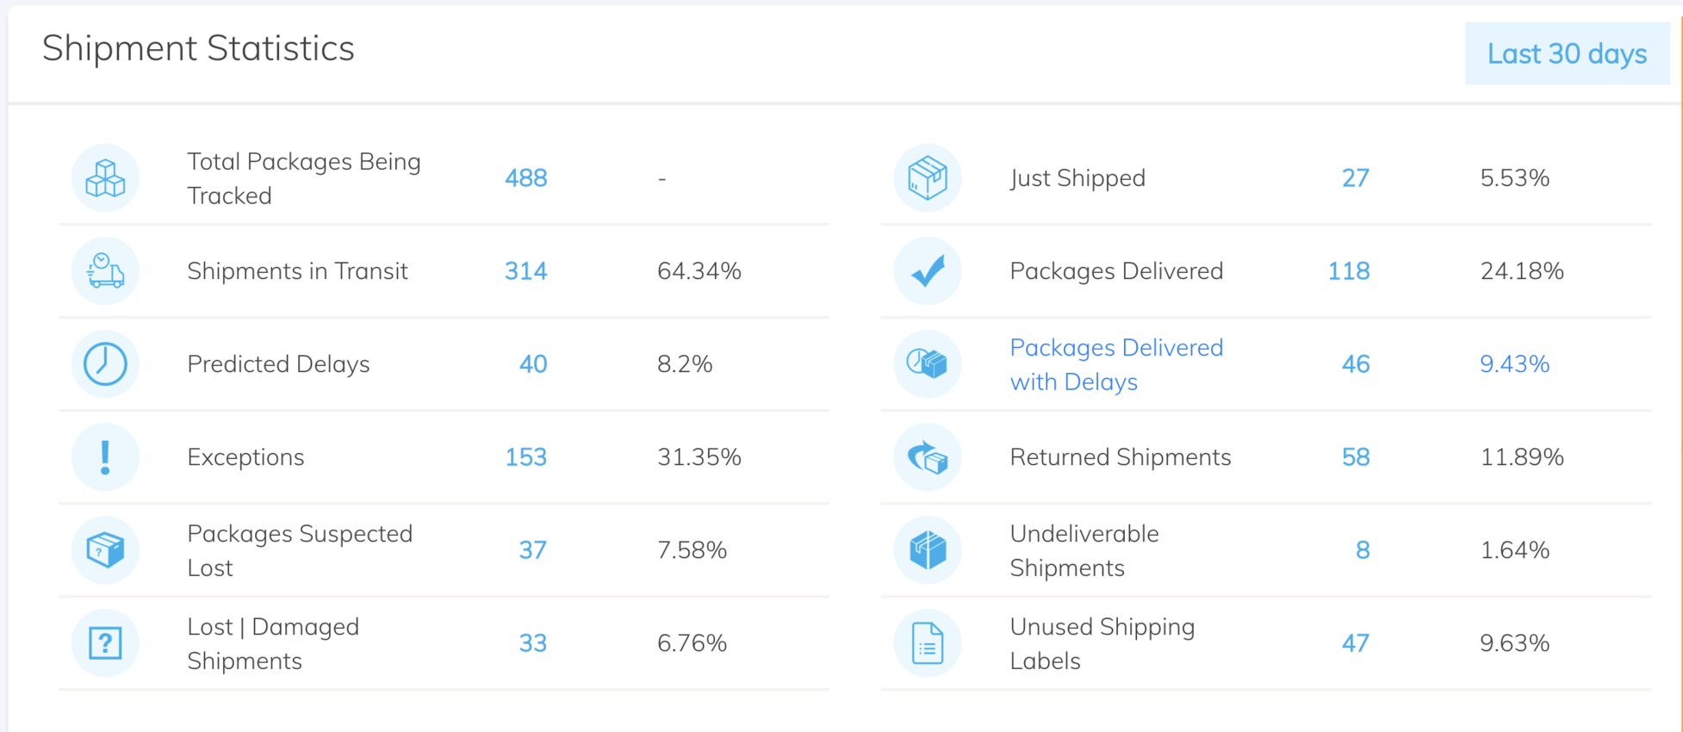Screen dimensions: 1683x732
Task: Click the Returned Shipments arrow box icon
Action: 928,457
